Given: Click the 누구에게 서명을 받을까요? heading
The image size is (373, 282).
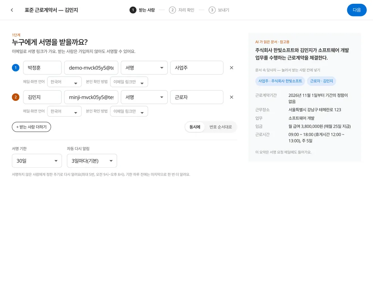Looking at the screenshot, I should [50, 42].
